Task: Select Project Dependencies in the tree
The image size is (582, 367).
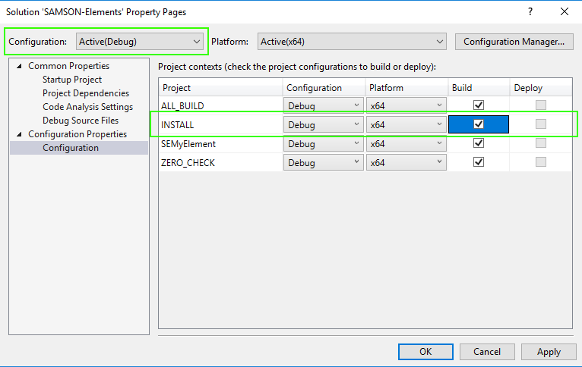Action: pyautogui.click(x=86, y=93)
